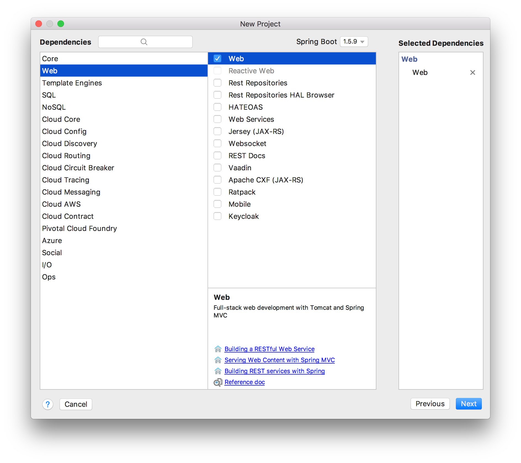The height and width of the screenshot is (463, 521).
Task: Click the guide icon beside Building a RESTful Web Service
Action: (x=218, y=349)
